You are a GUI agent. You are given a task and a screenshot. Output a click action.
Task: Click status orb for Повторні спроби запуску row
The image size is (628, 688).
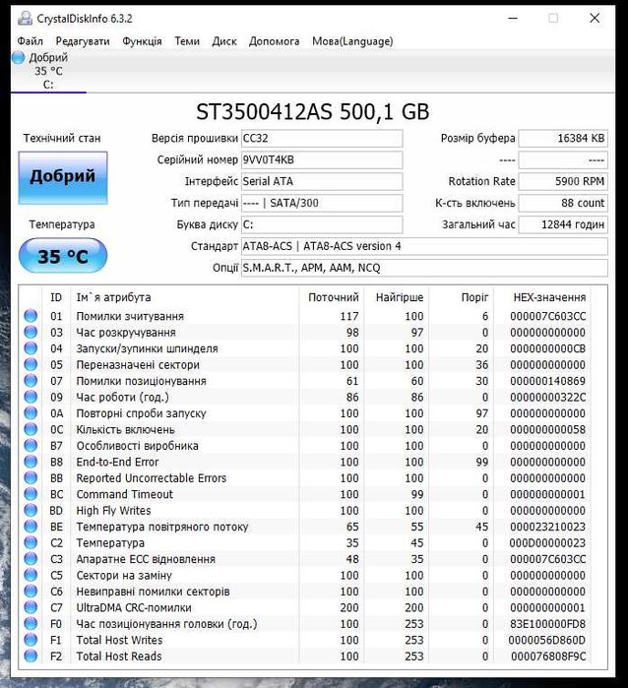[31, 413]
